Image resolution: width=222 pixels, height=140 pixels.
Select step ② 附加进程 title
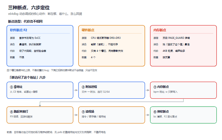89,87
